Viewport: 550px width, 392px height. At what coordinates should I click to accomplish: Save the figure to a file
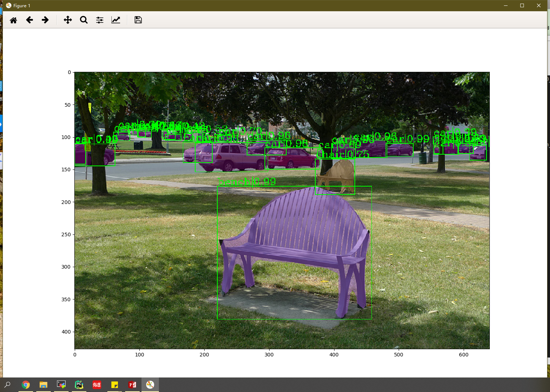coord(138,20)
